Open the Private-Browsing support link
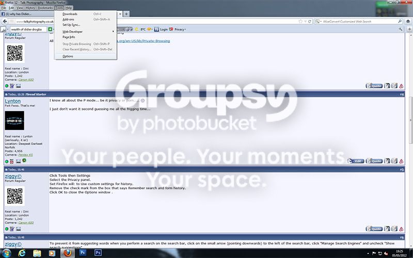Screen dimensions: 413x258 tap(144, 41)
